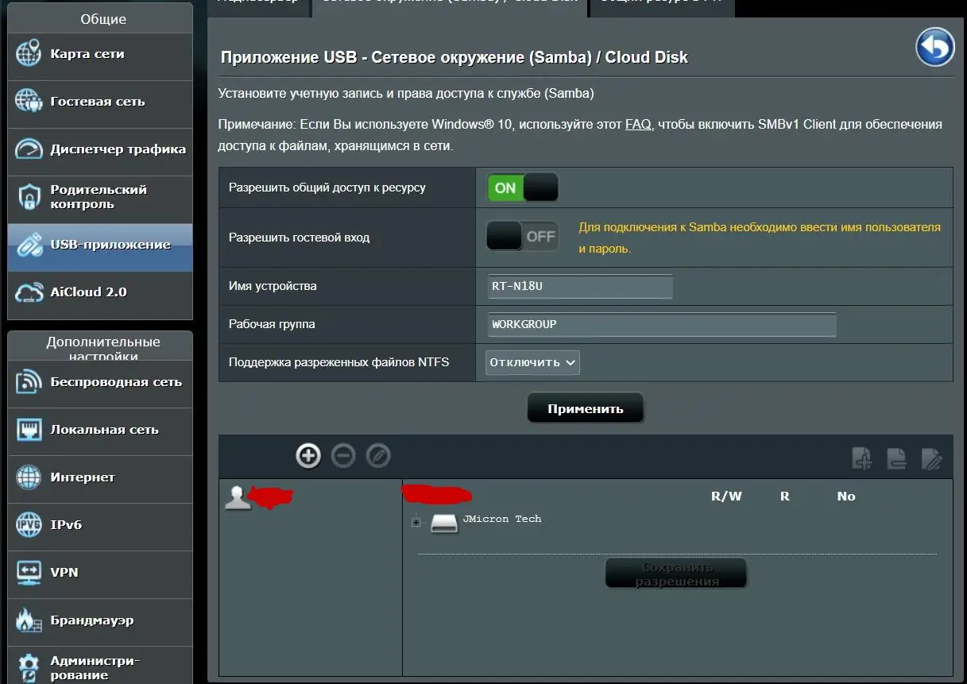Open Администрирование settings
The width and height of the screenshot is (967, 684).
click(100, 667)
